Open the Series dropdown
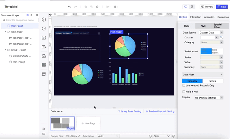230x139 pixels. click(x=212, y=57)
